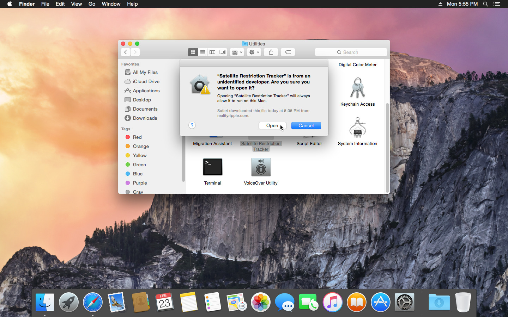Open the action gear dropdown

(x=254, y=52)
